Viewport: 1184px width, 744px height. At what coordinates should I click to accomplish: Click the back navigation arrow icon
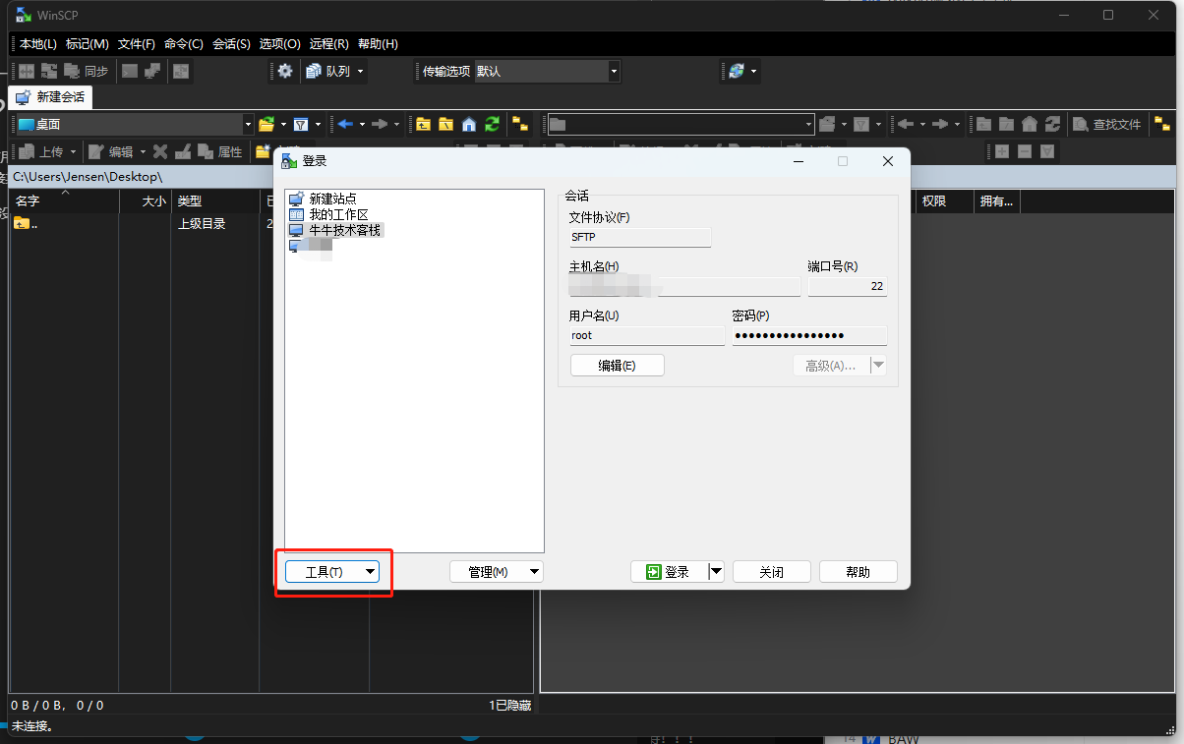coord(345,125)
